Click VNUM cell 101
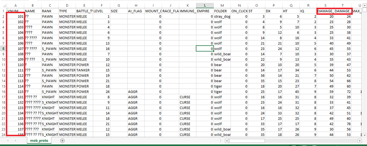The height and width of the screenshot is (146, 367). (15, 16)
